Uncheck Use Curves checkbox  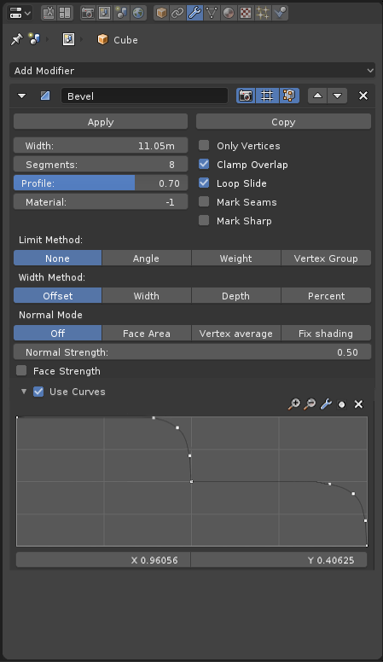38,392
